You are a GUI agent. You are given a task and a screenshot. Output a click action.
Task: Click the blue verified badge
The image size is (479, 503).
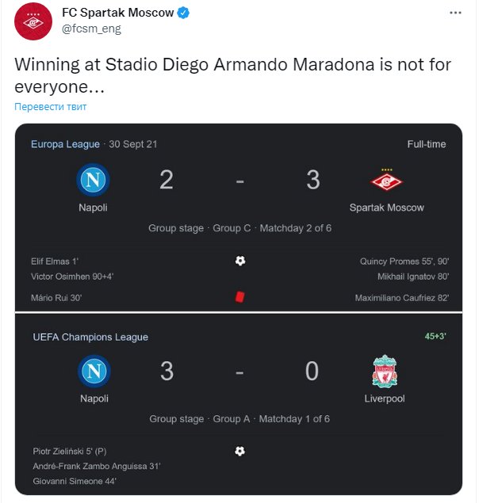182,13
